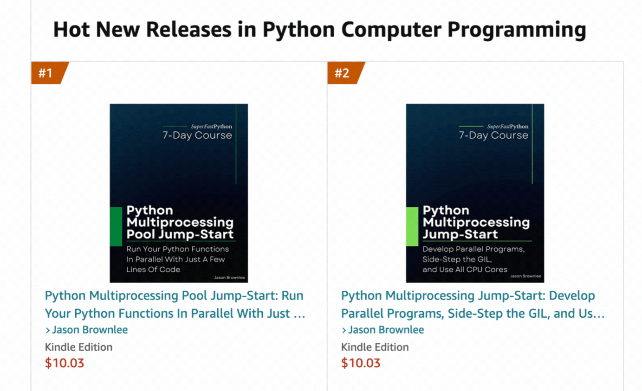The image size is (642, 391).
Task: Visit Jason Brownlee author link under book #2
Action: 386,330
